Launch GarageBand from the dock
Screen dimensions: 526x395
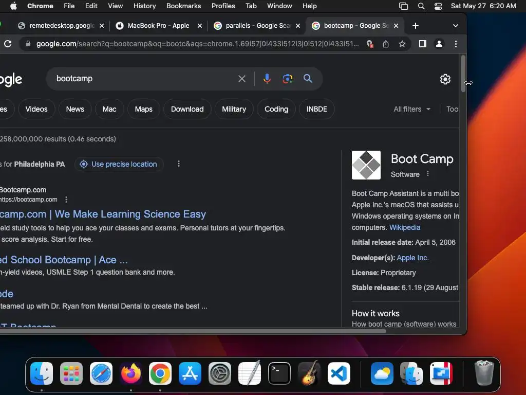(x=309, y=373)
